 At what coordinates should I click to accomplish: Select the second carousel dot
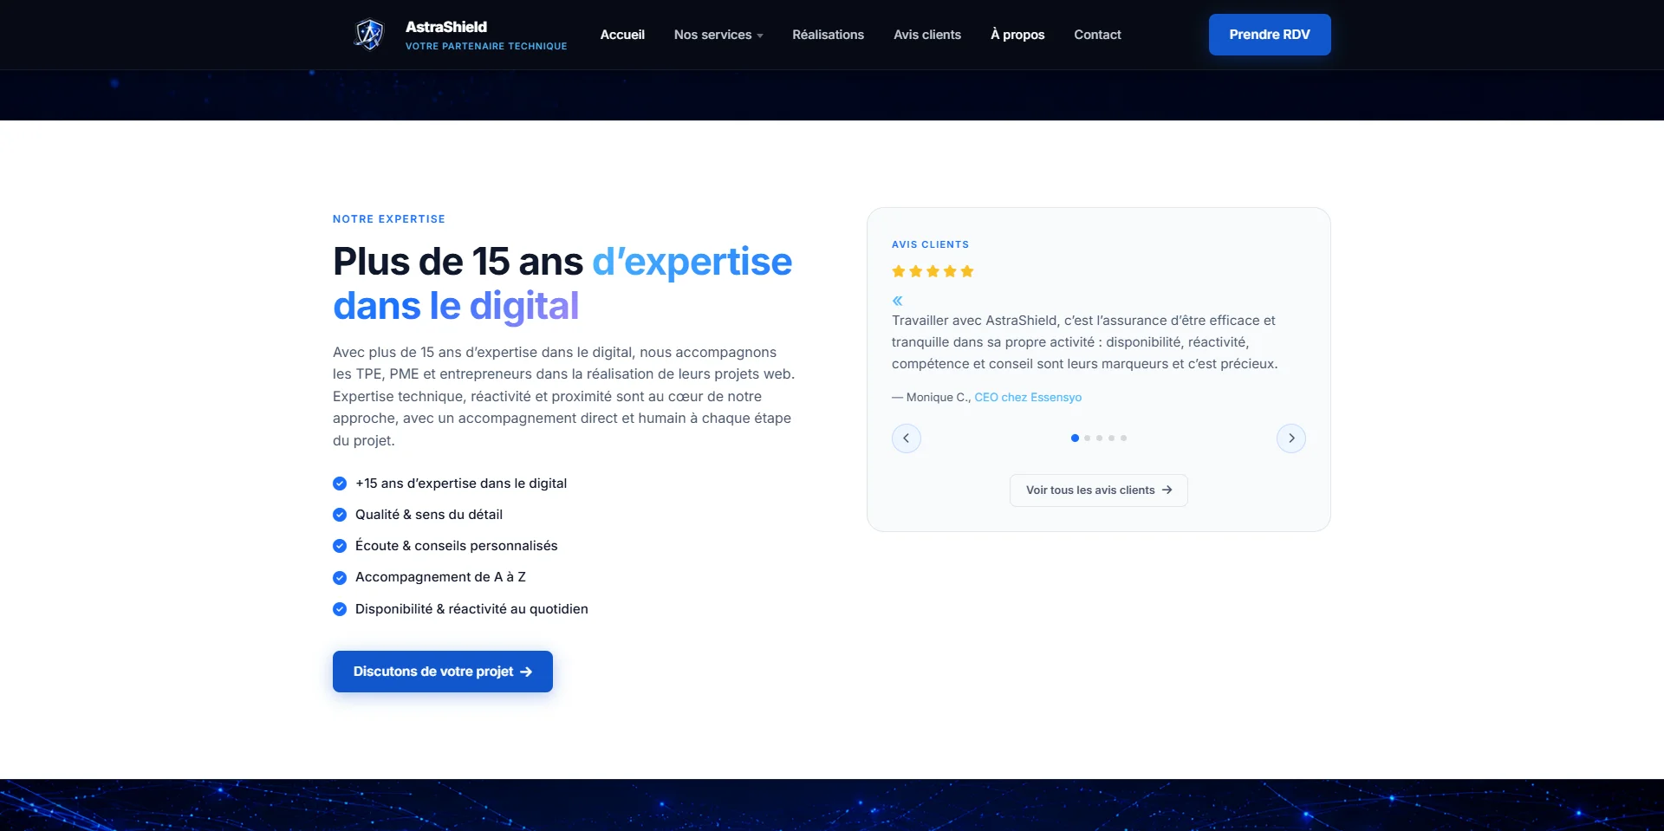(1088, 438)
